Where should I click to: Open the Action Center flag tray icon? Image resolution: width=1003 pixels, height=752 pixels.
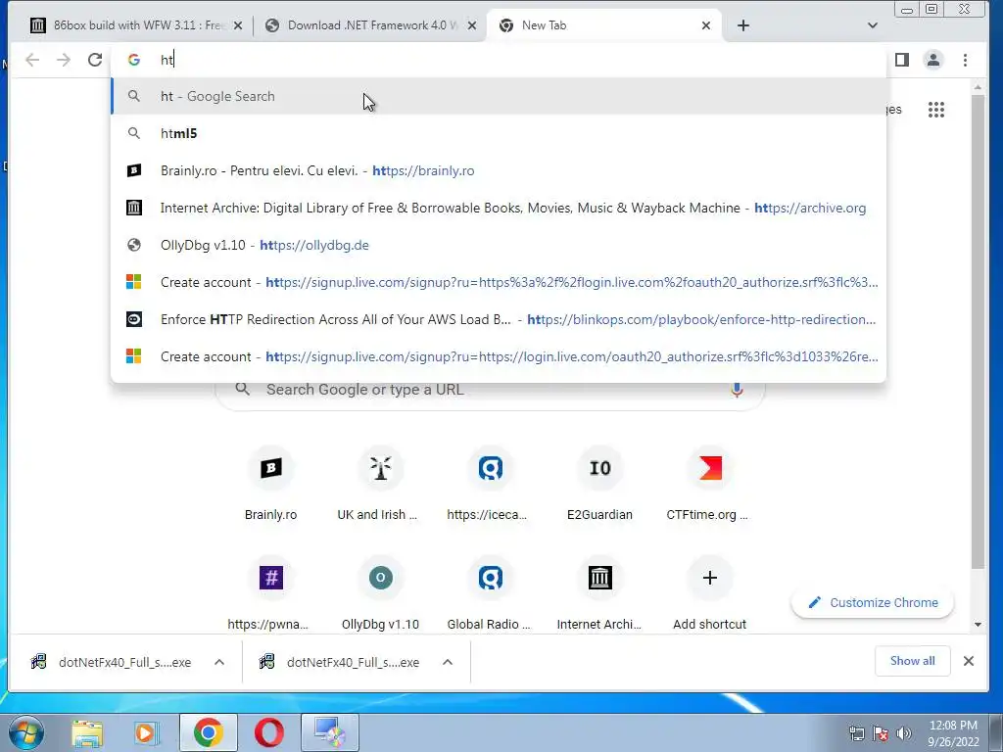(881, 732)
